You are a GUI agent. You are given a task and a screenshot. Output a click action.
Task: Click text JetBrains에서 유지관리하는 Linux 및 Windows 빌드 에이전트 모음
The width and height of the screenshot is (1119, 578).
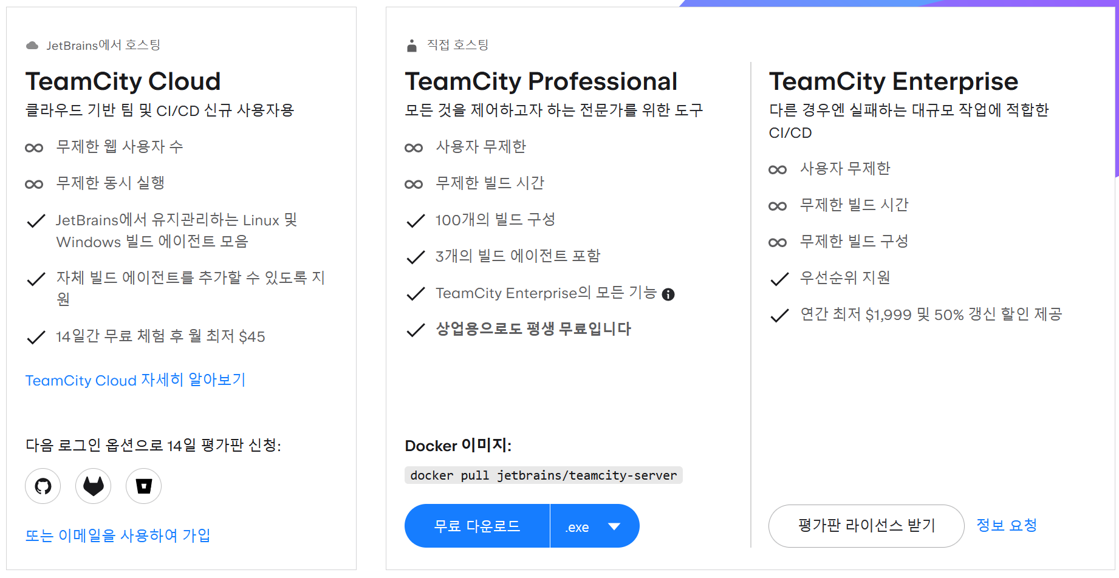[x=177, y=231]
